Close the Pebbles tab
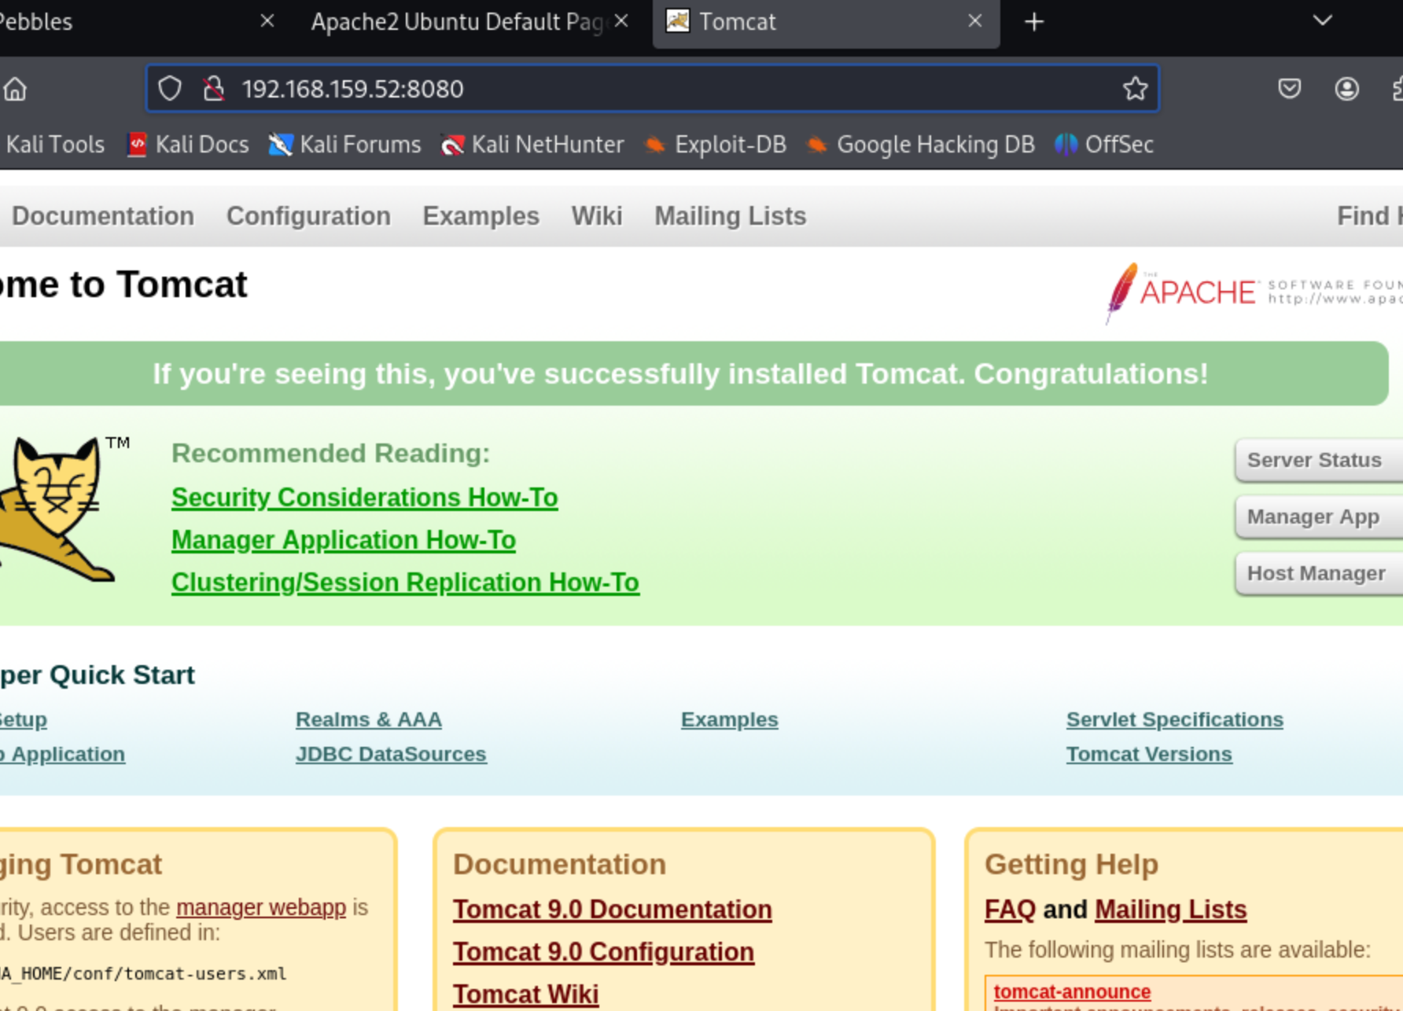 (x=267, y=21)
